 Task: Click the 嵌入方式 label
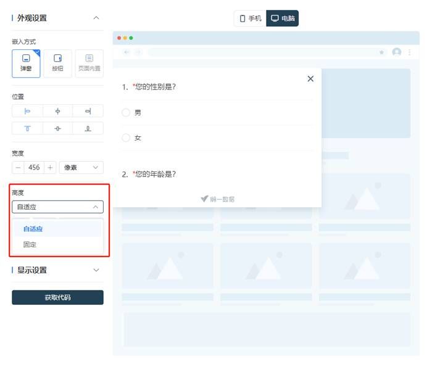coord(24,42)
